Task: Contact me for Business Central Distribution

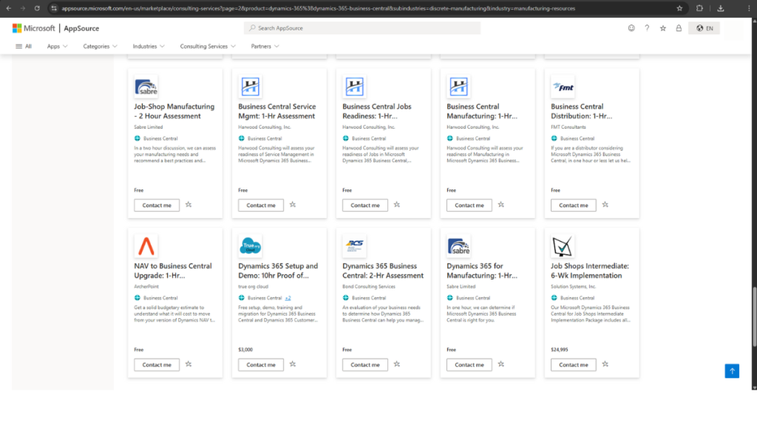Action: click(x=574, y=206)
